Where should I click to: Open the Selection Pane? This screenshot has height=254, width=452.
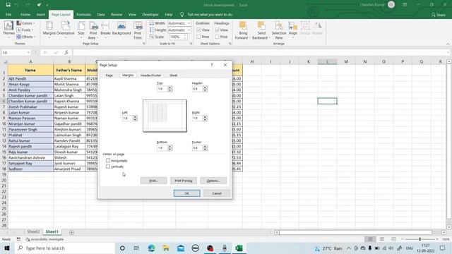click(x=279, y=30)
